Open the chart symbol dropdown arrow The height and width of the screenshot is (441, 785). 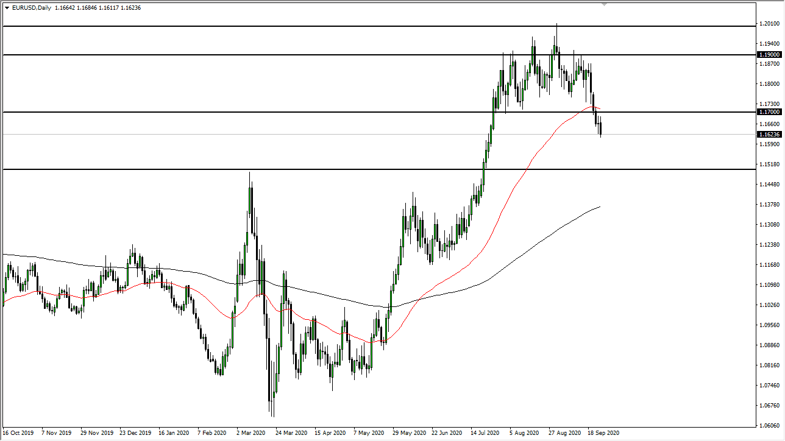tap(6, 9)
